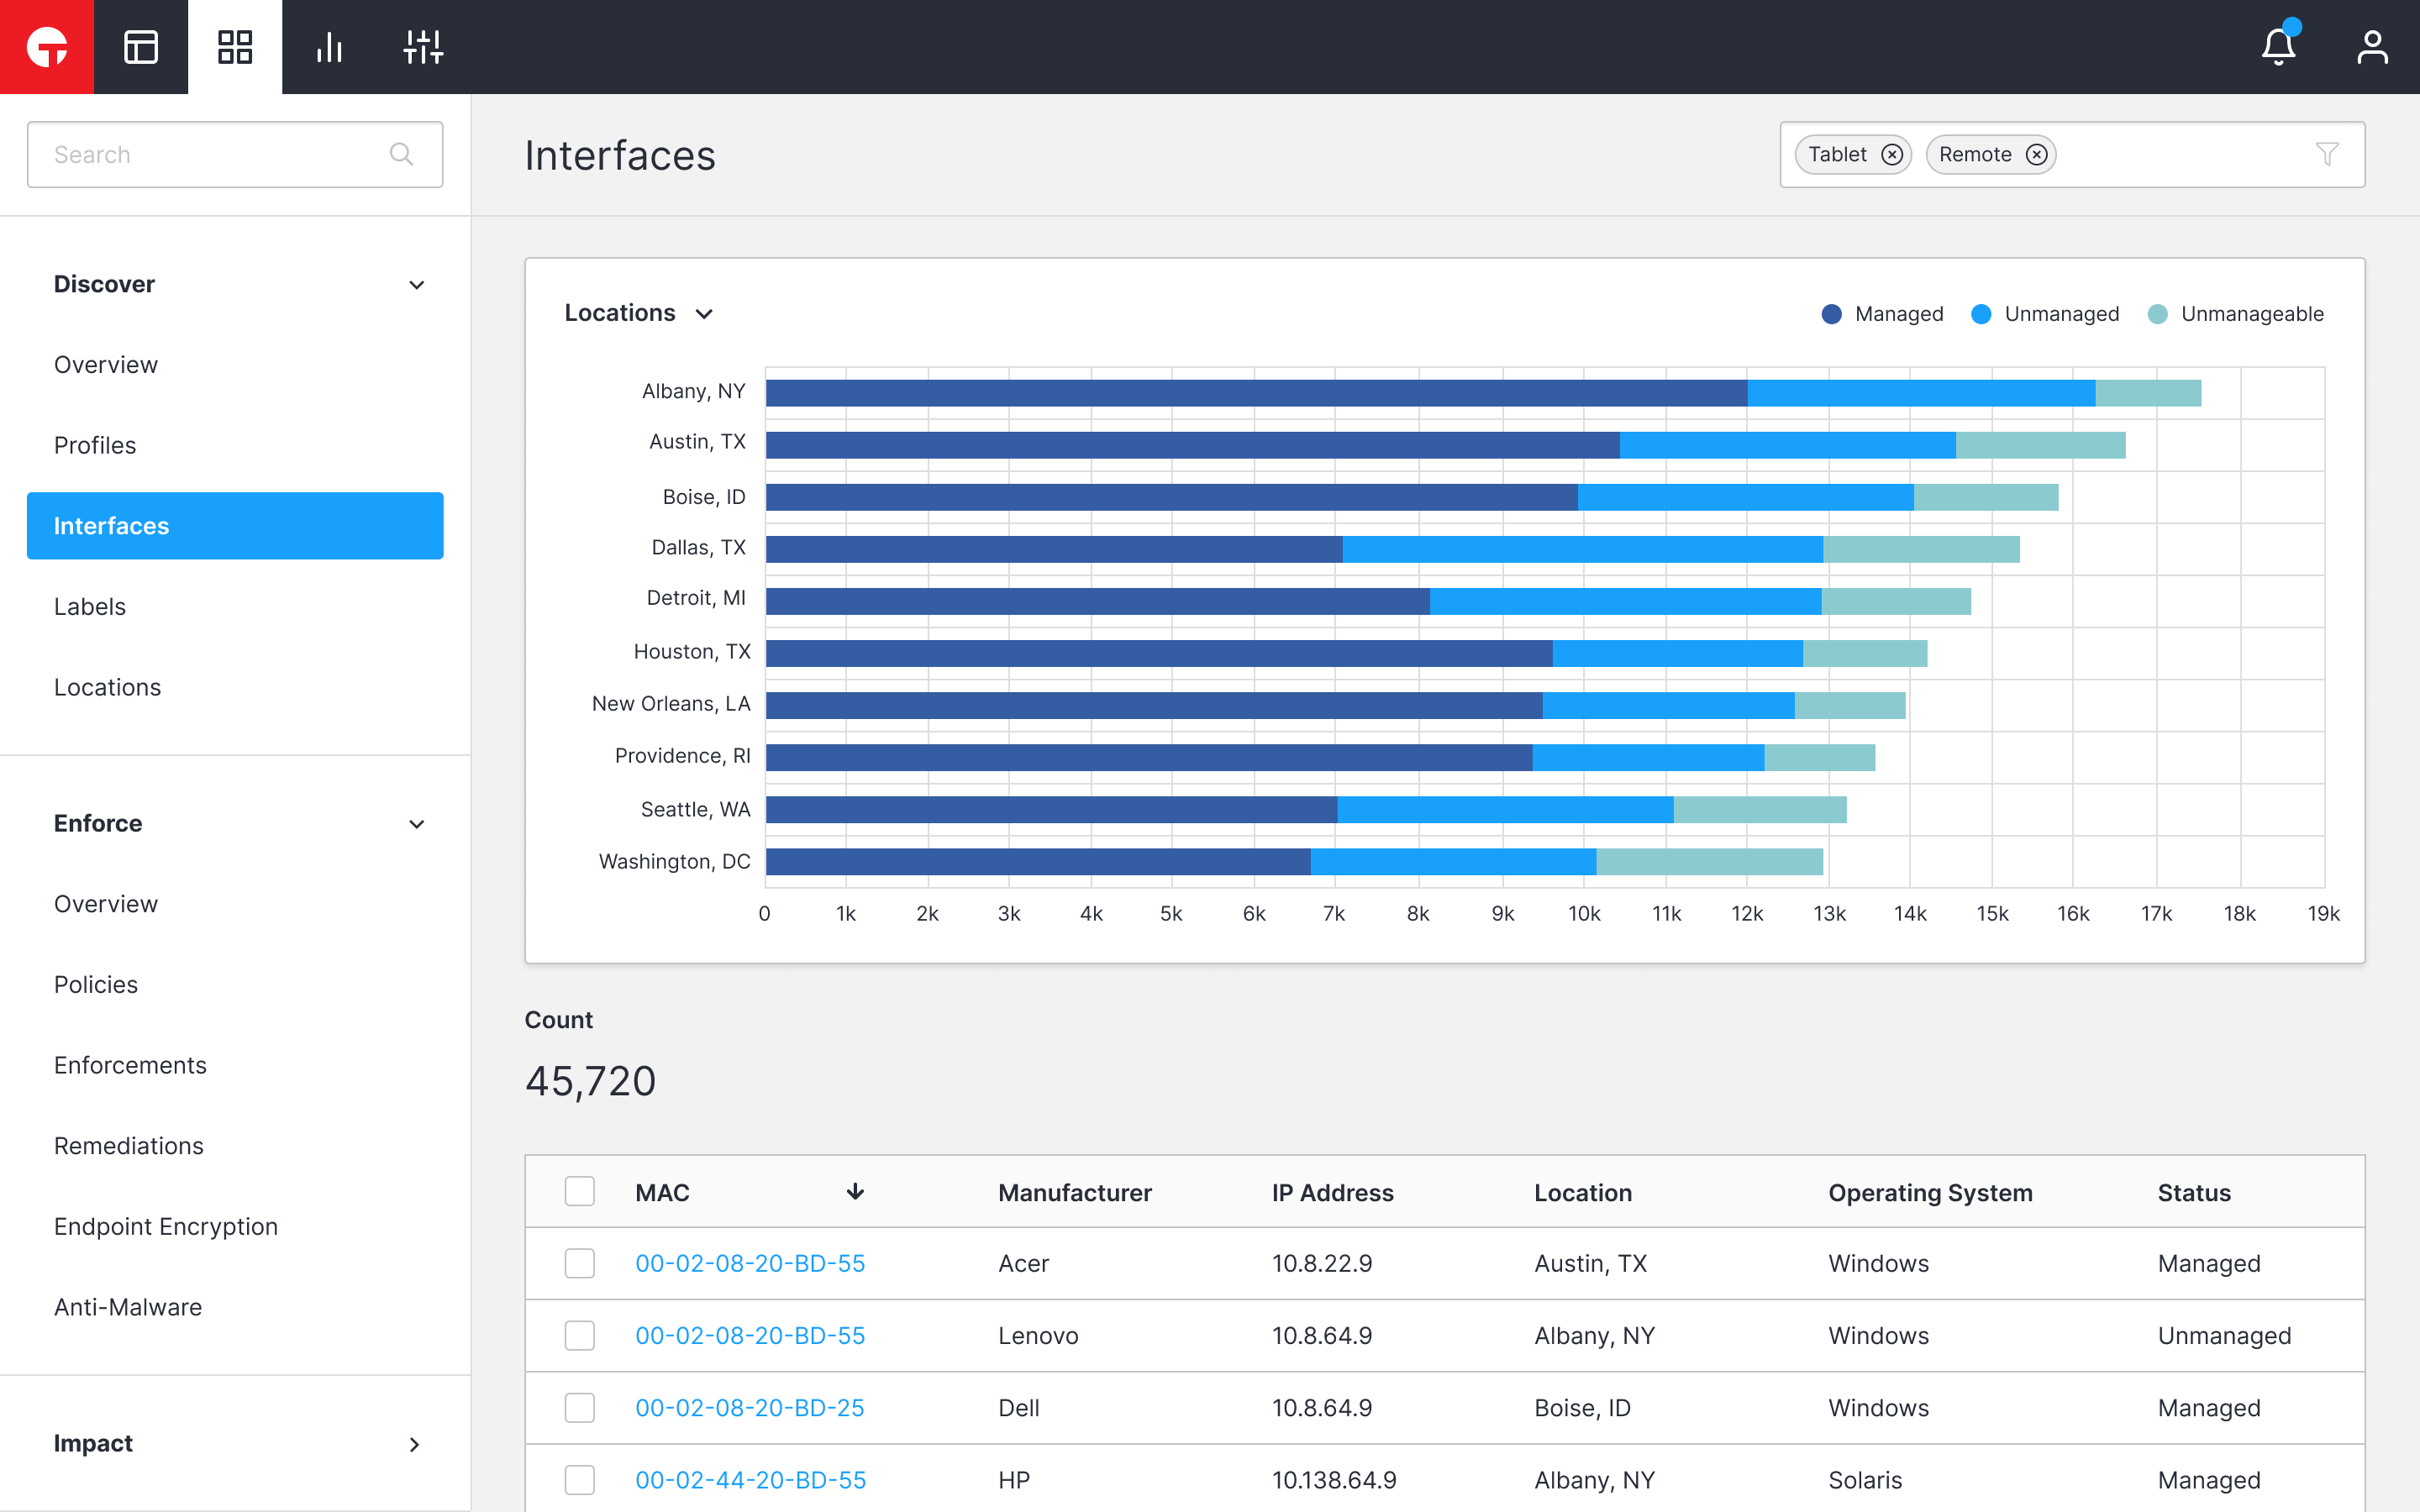The width and height of the screenshot is (2420, 1512).
Task: Click the sliders settings icon in top bar
Action: coord(422,46)
